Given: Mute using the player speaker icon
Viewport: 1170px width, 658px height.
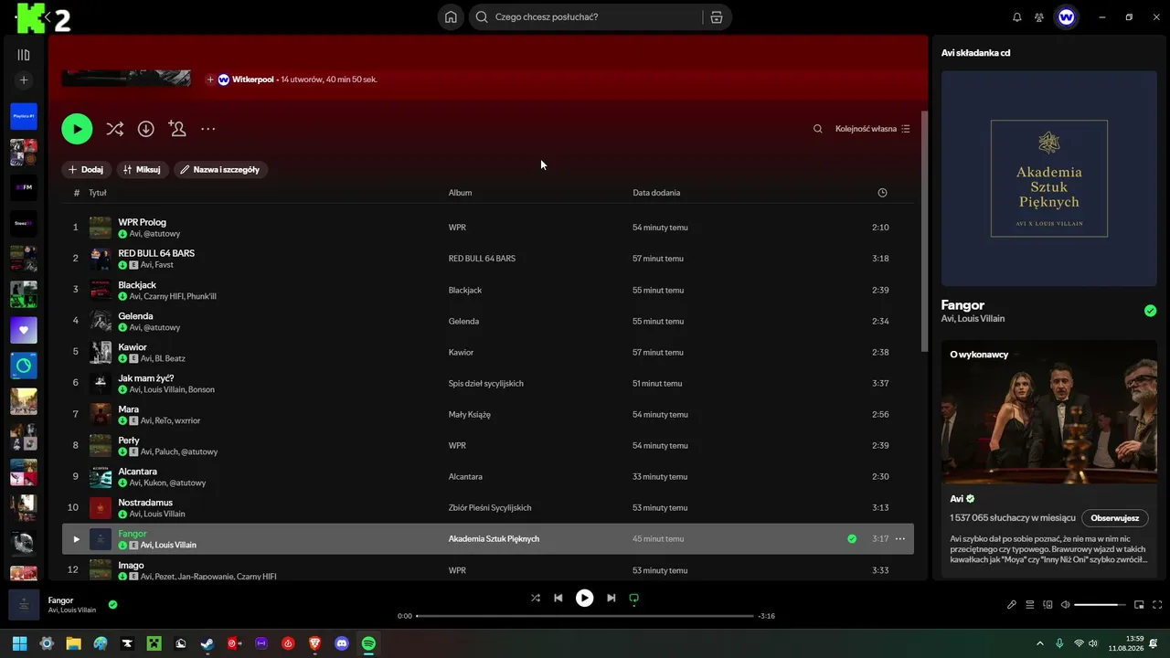Looking at the screenshot, I should coord(1065,604).
